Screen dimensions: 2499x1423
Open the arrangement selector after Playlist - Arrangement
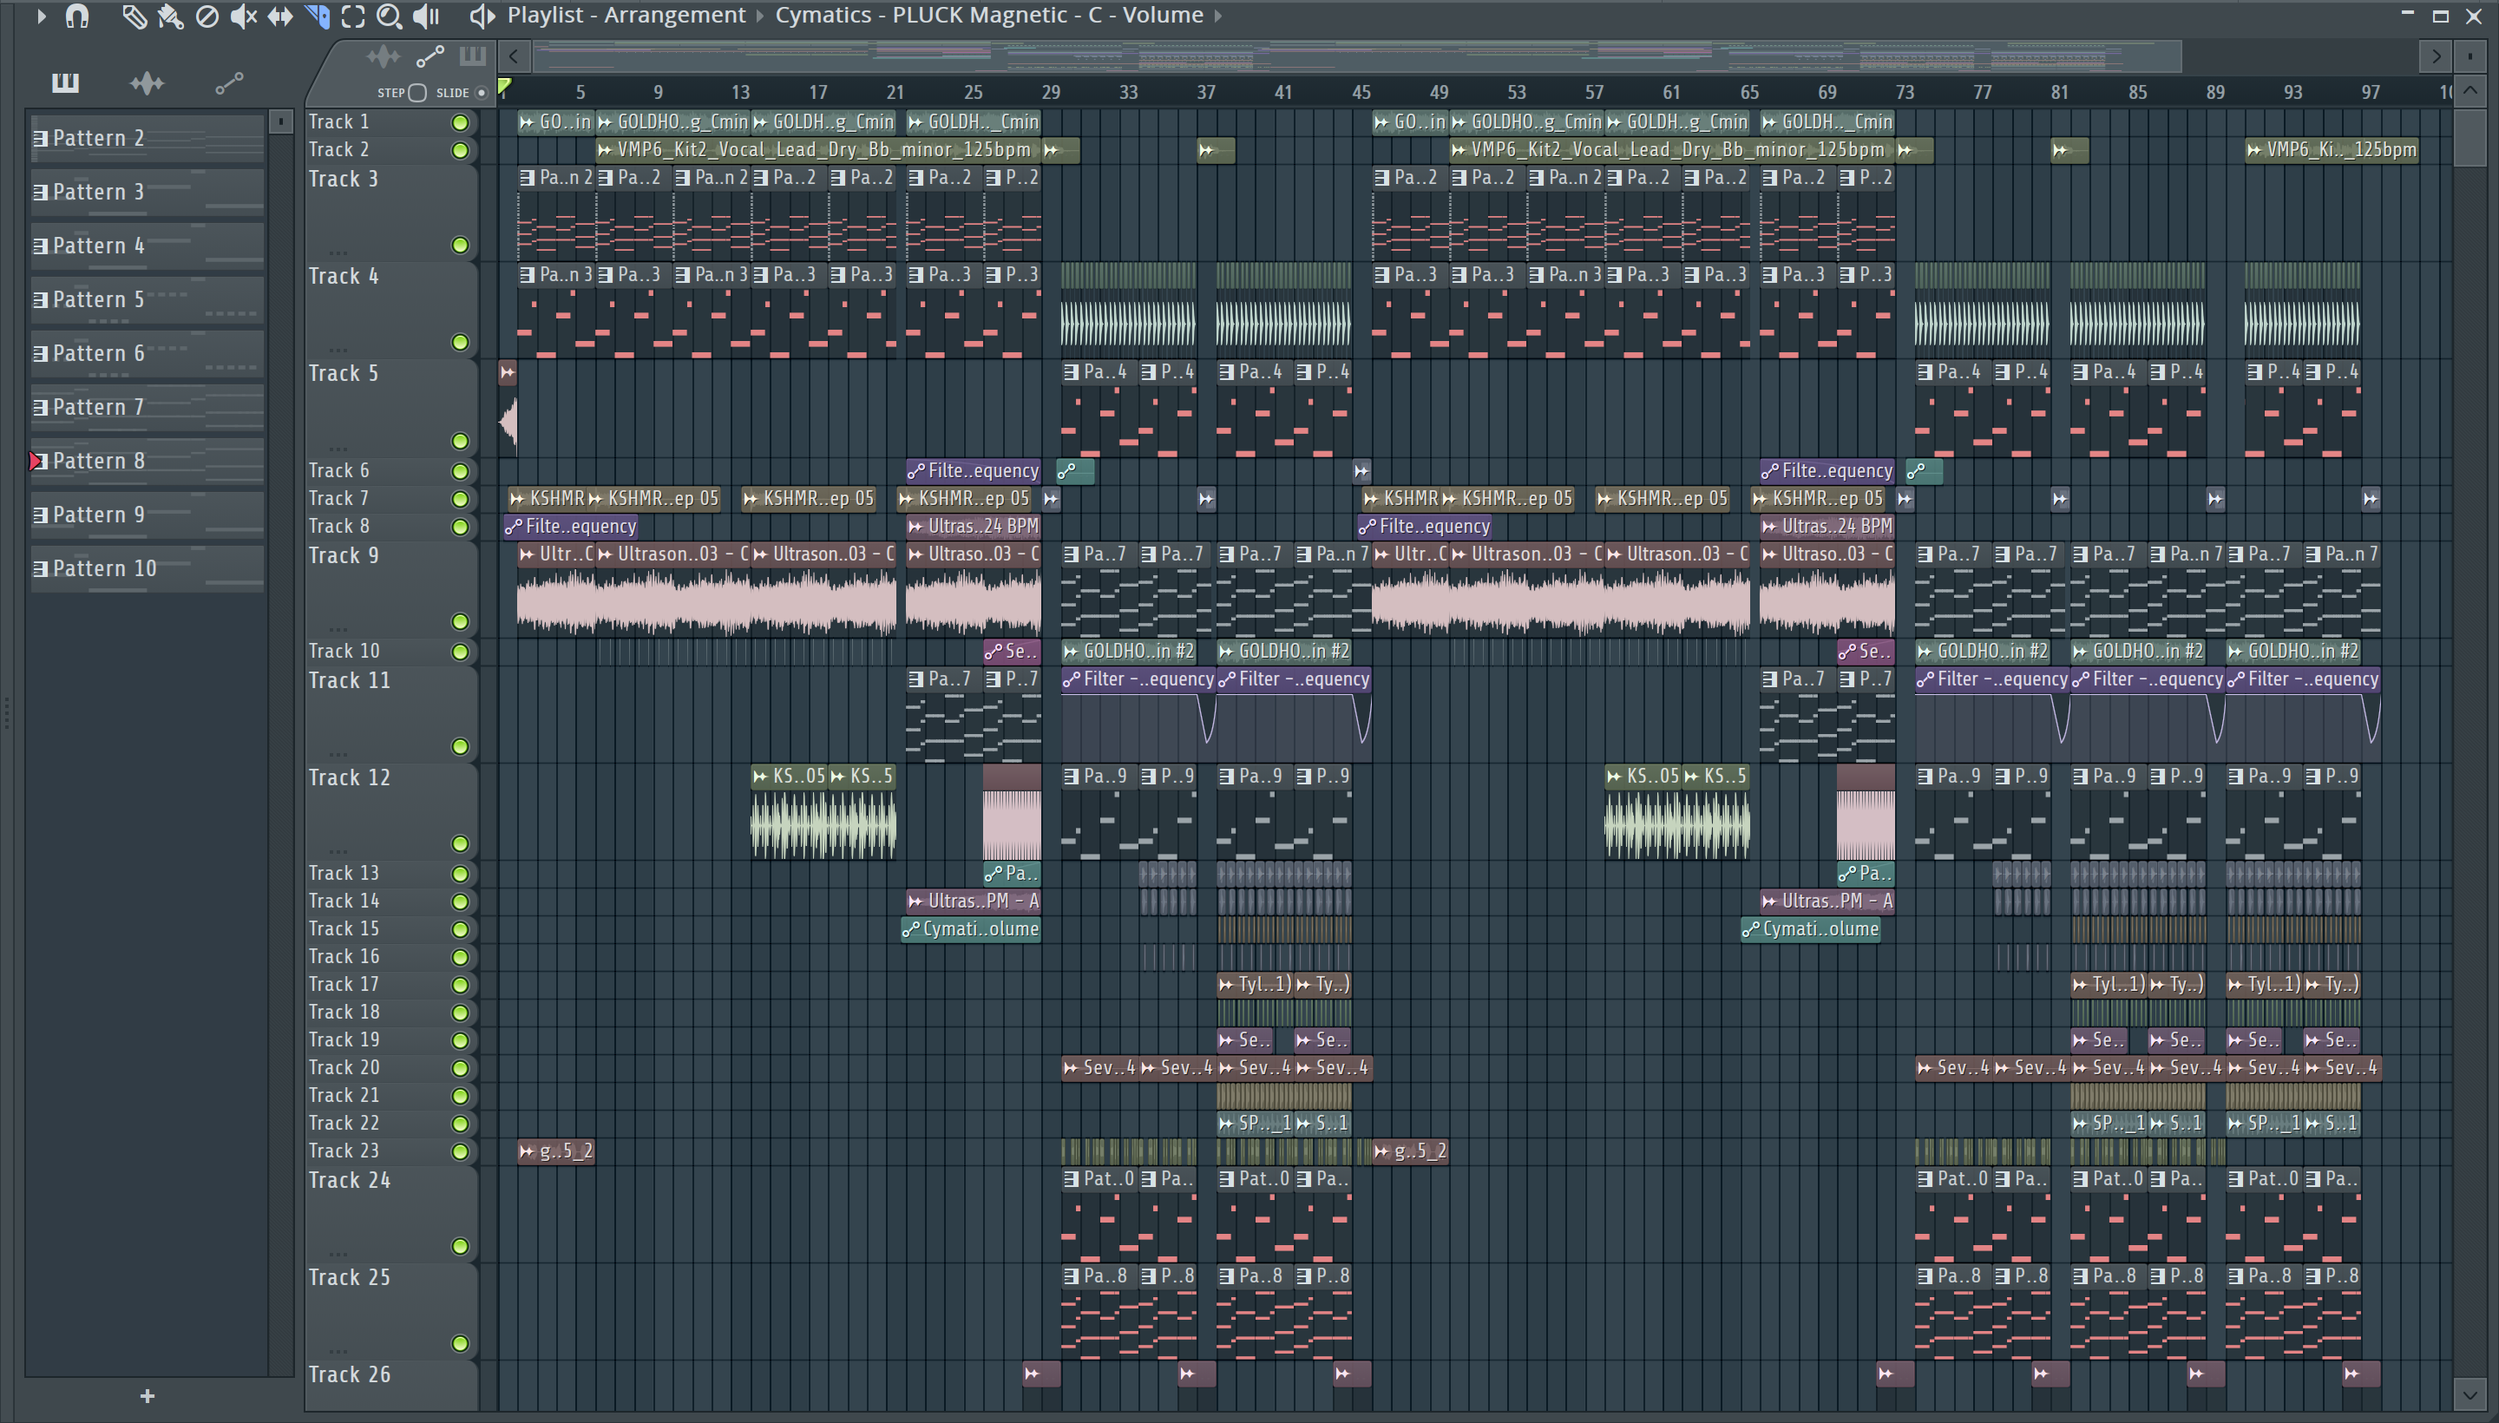click(x=760, y=16)
